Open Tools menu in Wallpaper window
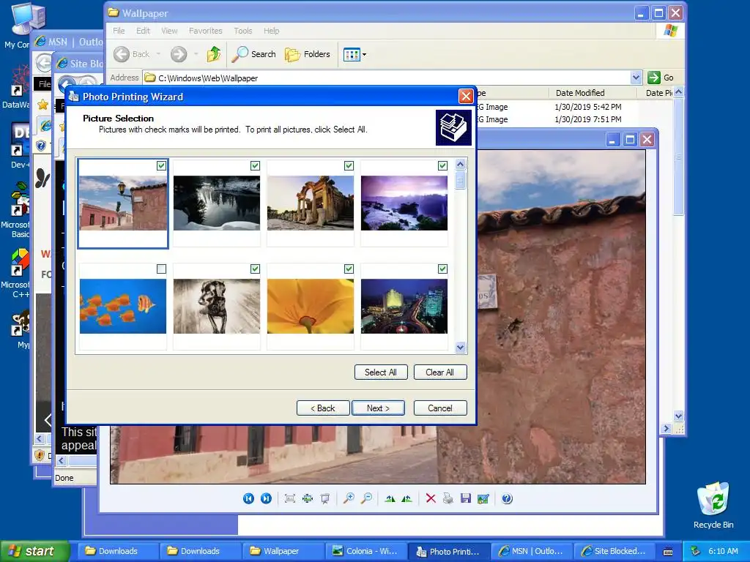This screenshot has width=750, height=562. [243, 31]
